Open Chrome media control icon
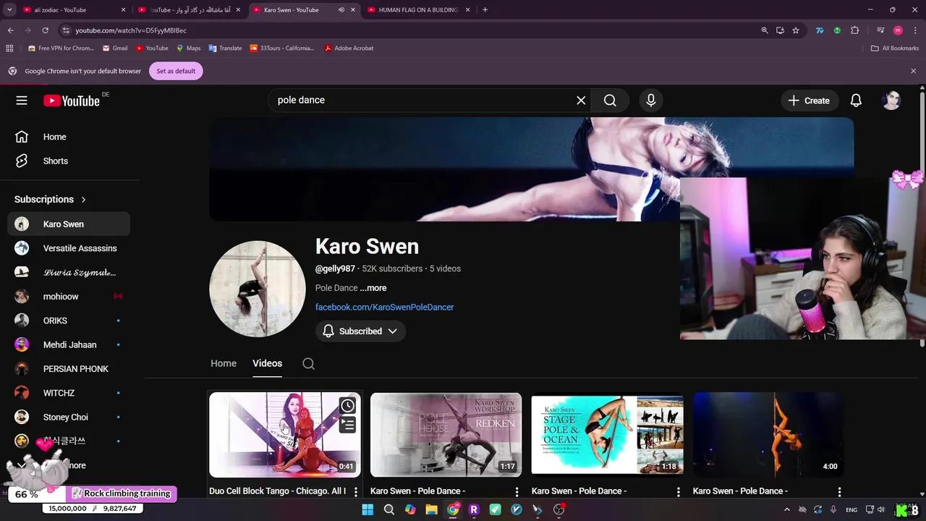This screenshot has width=926, height=521. (880, 30)
